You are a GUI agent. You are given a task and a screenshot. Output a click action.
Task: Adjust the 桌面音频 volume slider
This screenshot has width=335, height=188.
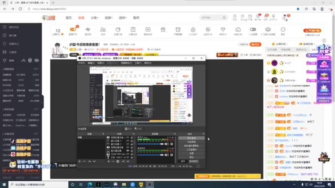tap(150, 155)
